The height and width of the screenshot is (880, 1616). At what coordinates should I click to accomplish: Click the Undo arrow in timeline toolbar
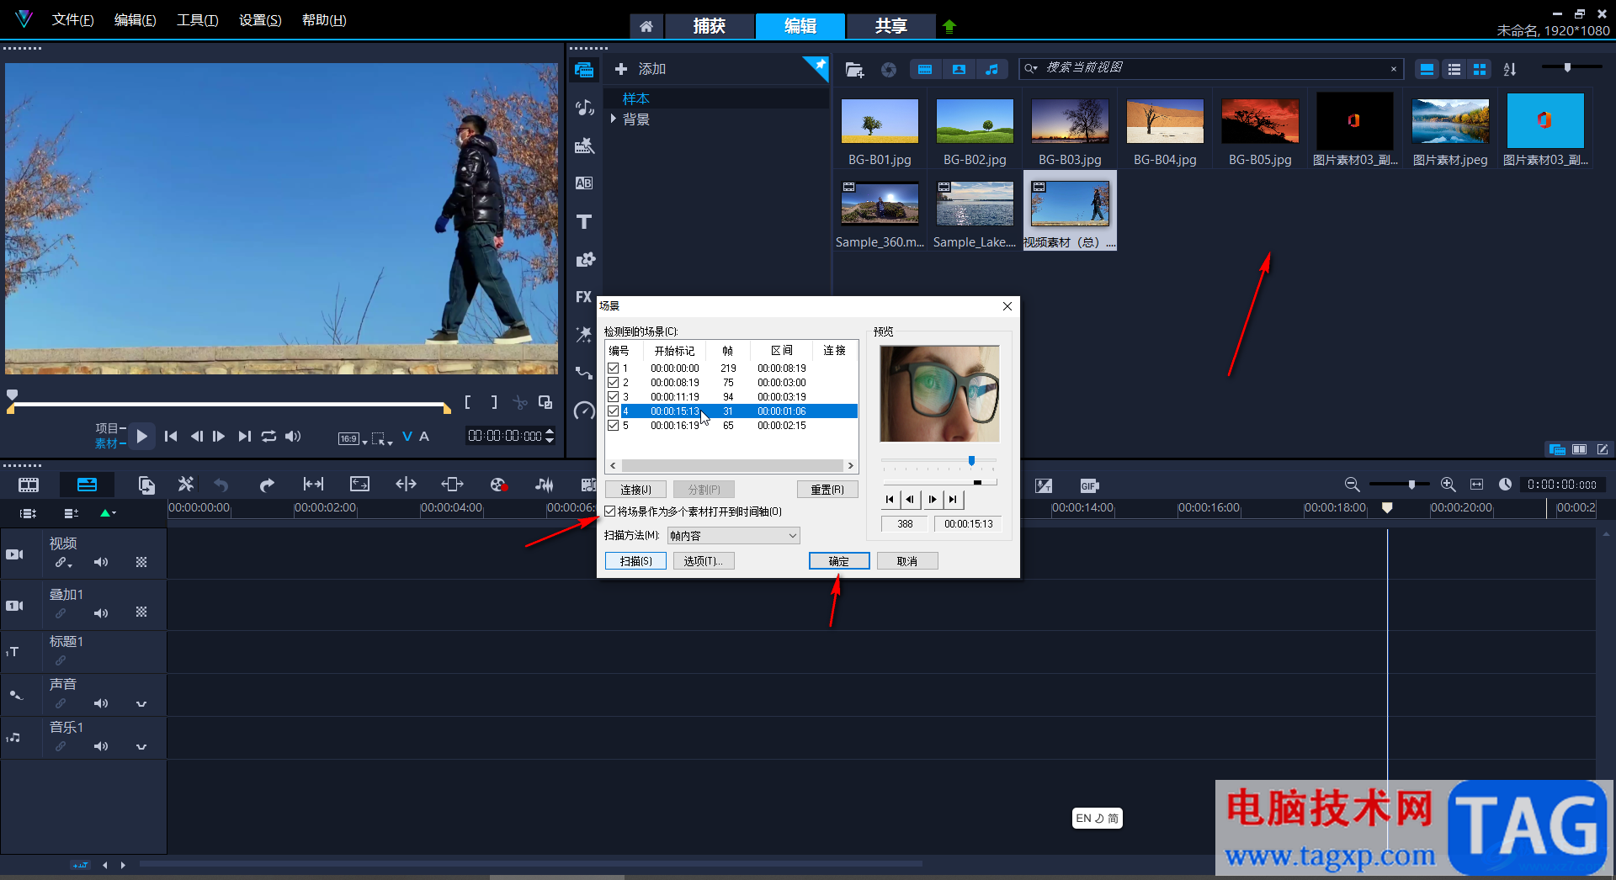pos(221,485)
